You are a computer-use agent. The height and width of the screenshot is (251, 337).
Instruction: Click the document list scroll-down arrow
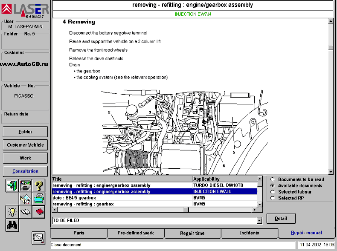point(260,204)
